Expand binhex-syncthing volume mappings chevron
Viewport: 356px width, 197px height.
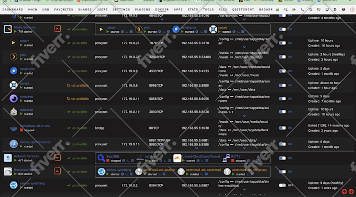244,190
